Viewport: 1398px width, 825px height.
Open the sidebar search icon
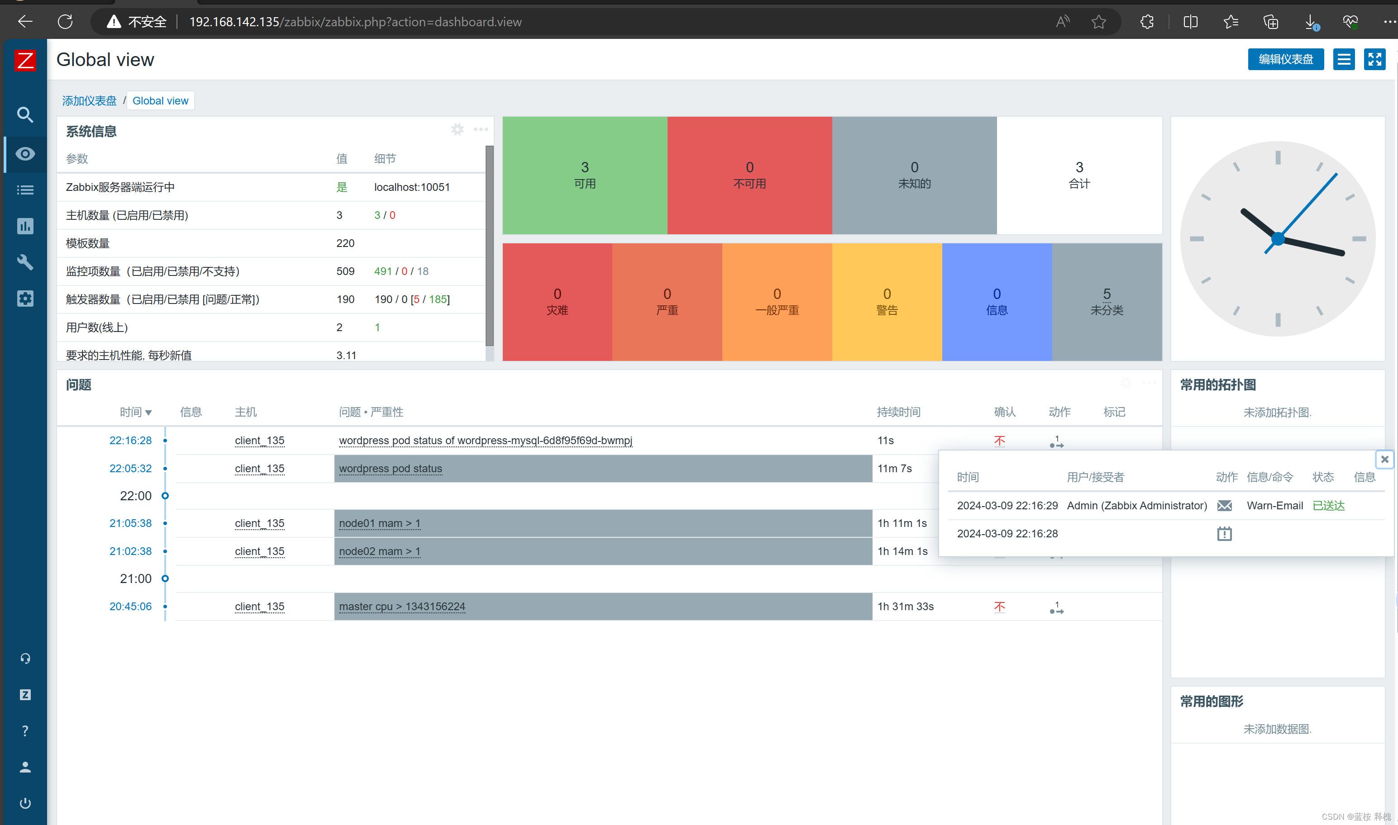[25, 115]
